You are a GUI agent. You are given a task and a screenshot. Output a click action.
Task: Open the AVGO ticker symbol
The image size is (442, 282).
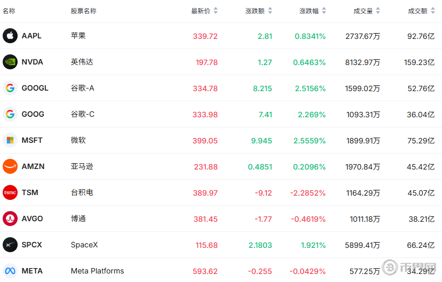[33, 219]
